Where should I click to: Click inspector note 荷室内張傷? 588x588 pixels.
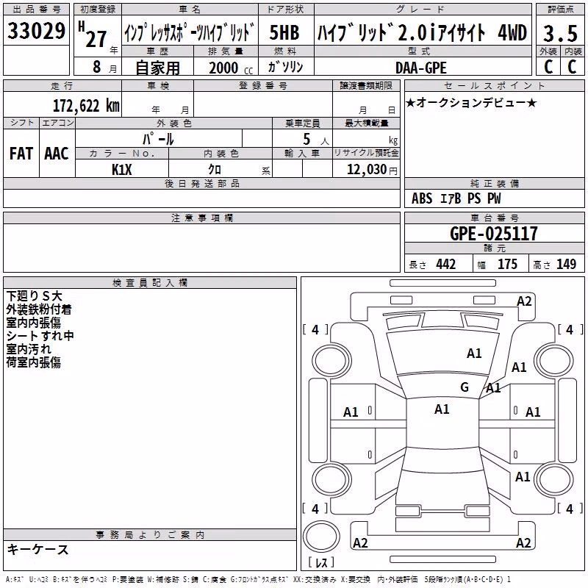point(33,362)
